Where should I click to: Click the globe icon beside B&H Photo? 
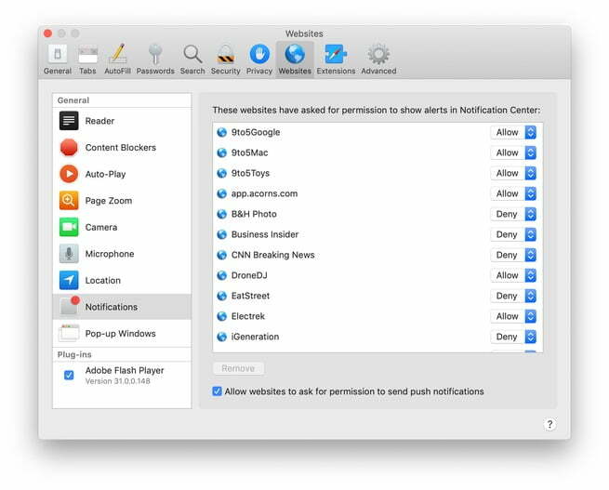coord(222,214)
